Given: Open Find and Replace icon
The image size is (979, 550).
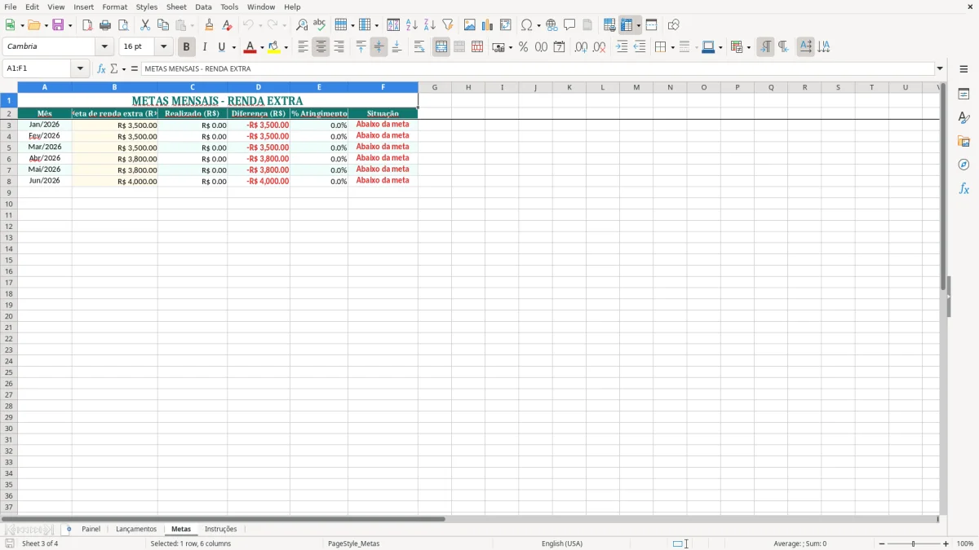Looking at the screenshot, I should (302, 25).
